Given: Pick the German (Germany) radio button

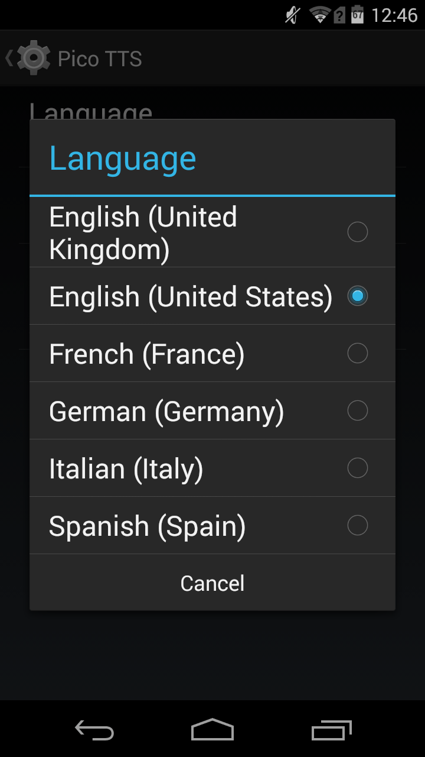Looking at the screenshot, I should point(358,410).
